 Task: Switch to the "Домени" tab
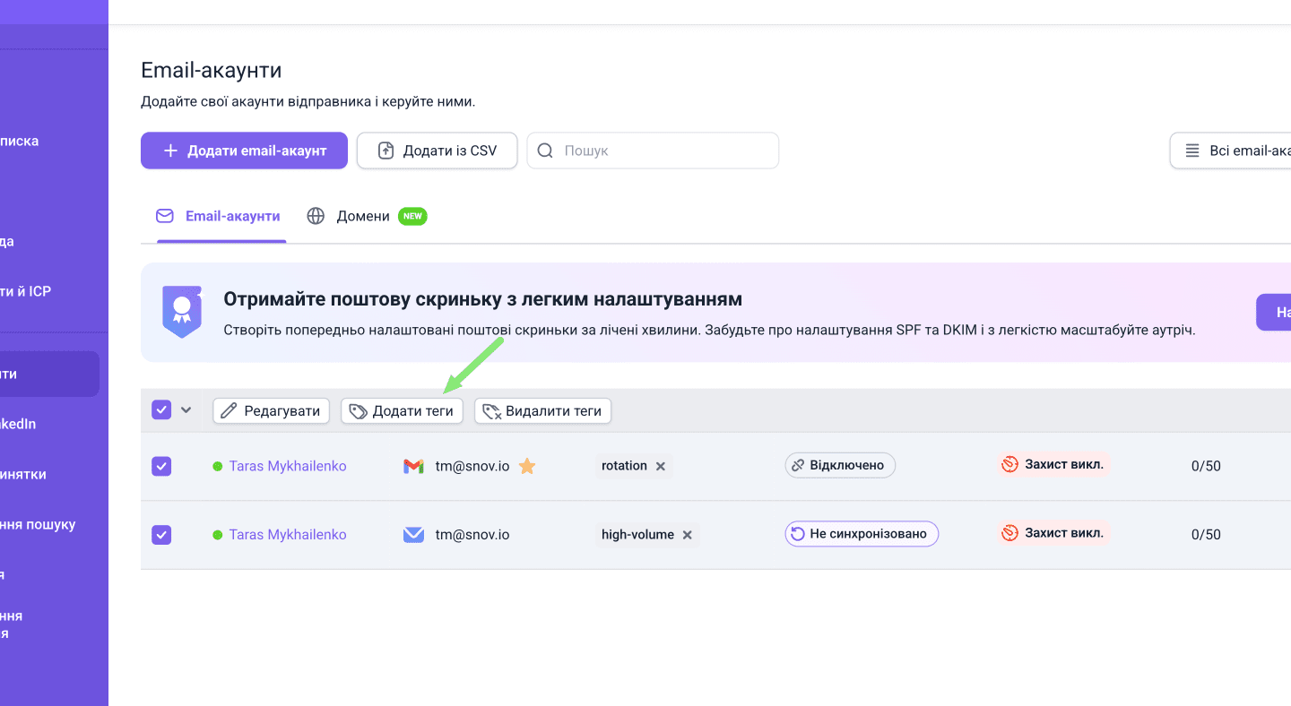[x=363, y=216]
